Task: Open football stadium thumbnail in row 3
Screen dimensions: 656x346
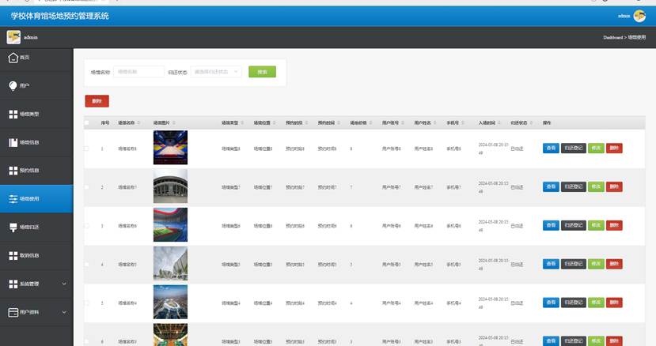Action: [x=170, y=225]
